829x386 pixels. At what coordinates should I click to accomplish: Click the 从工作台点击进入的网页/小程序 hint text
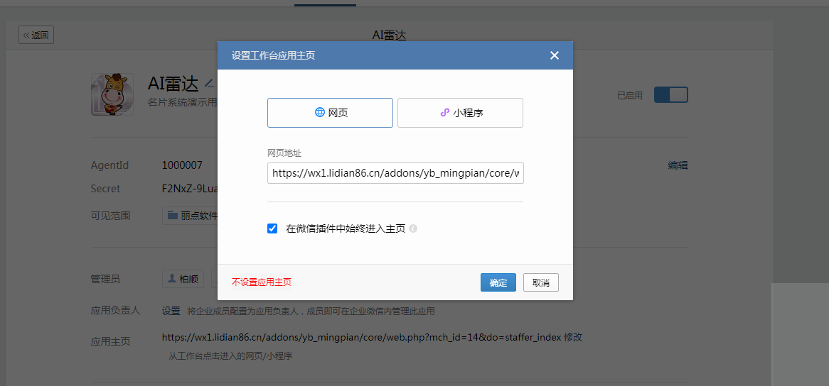230,356
